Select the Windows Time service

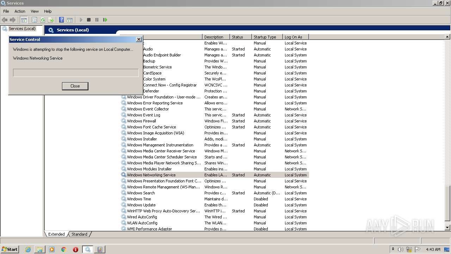pos(139,199)
